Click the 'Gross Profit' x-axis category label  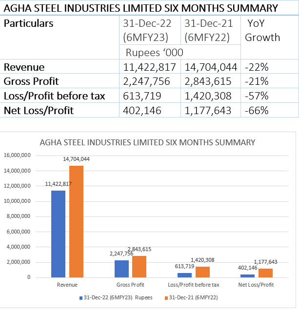click(x=130, y=285)
